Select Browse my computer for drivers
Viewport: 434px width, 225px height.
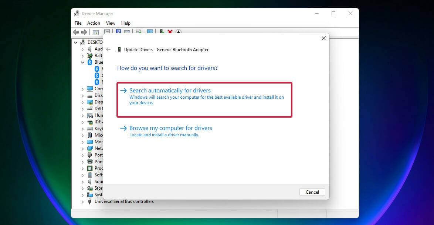coord(170,128)
